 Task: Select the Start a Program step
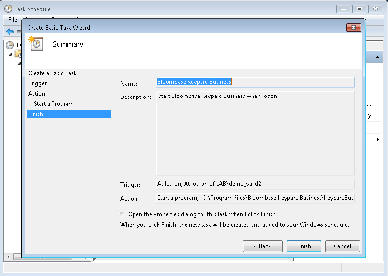click(54, 104)
